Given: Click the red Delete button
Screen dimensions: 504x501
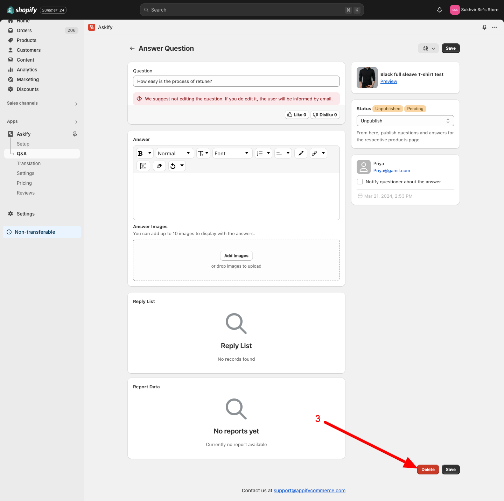Looking at the screenshot, I should click(428, 470).
